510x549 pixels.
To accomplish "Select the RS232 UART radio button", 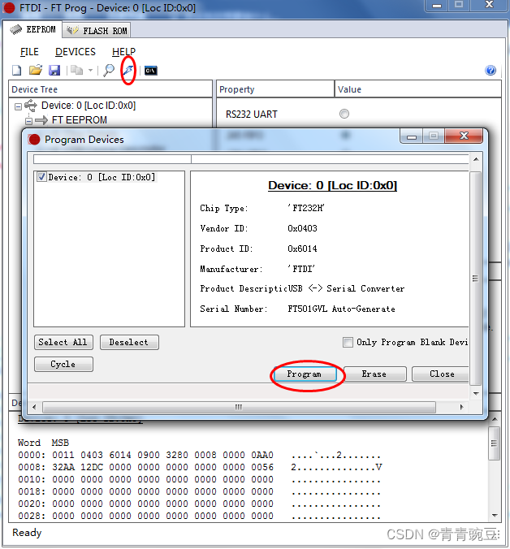I will pos(344,114).
